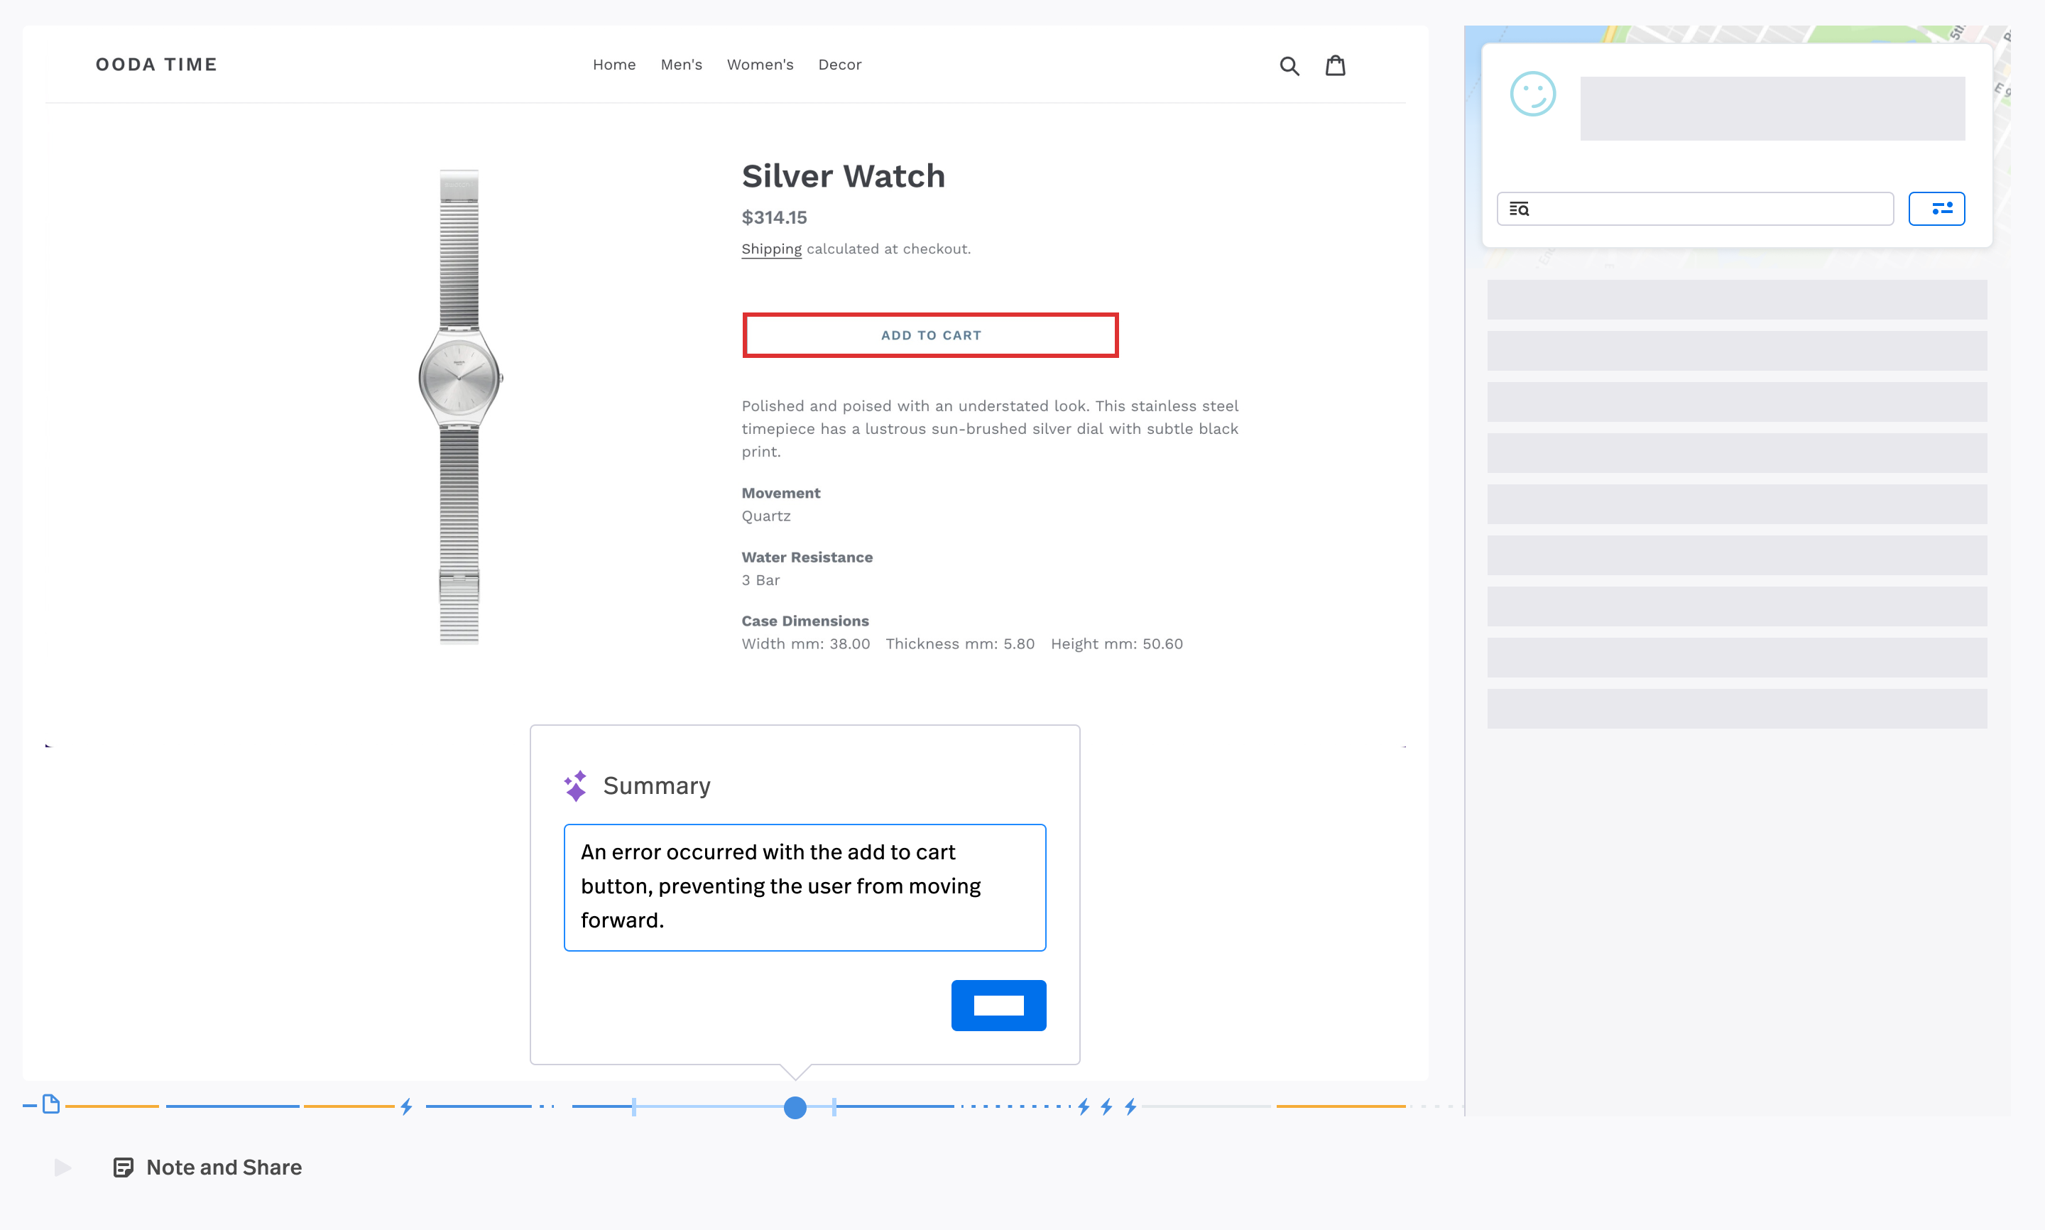Expand the Note and Share section

coord(61,1166)
